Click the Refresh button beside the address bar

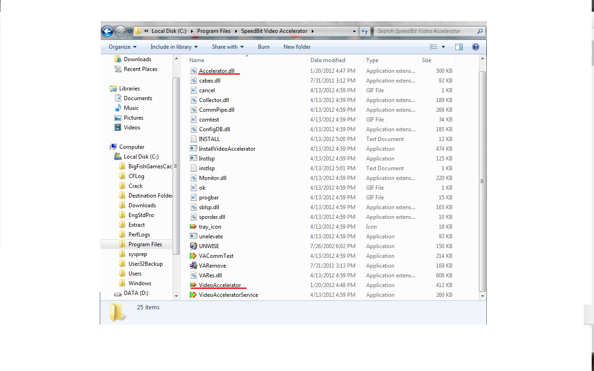(365, 31)
